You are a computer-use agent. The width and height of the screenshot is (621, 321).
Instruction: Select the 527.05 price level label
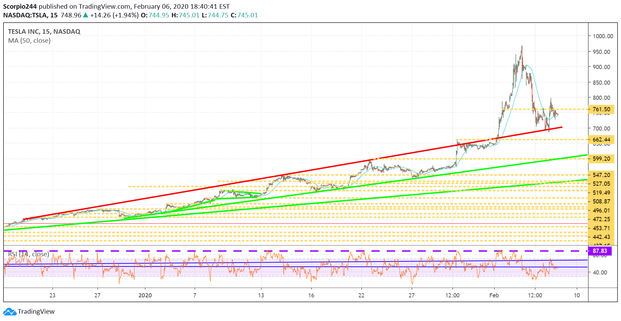tap(601, 184)
